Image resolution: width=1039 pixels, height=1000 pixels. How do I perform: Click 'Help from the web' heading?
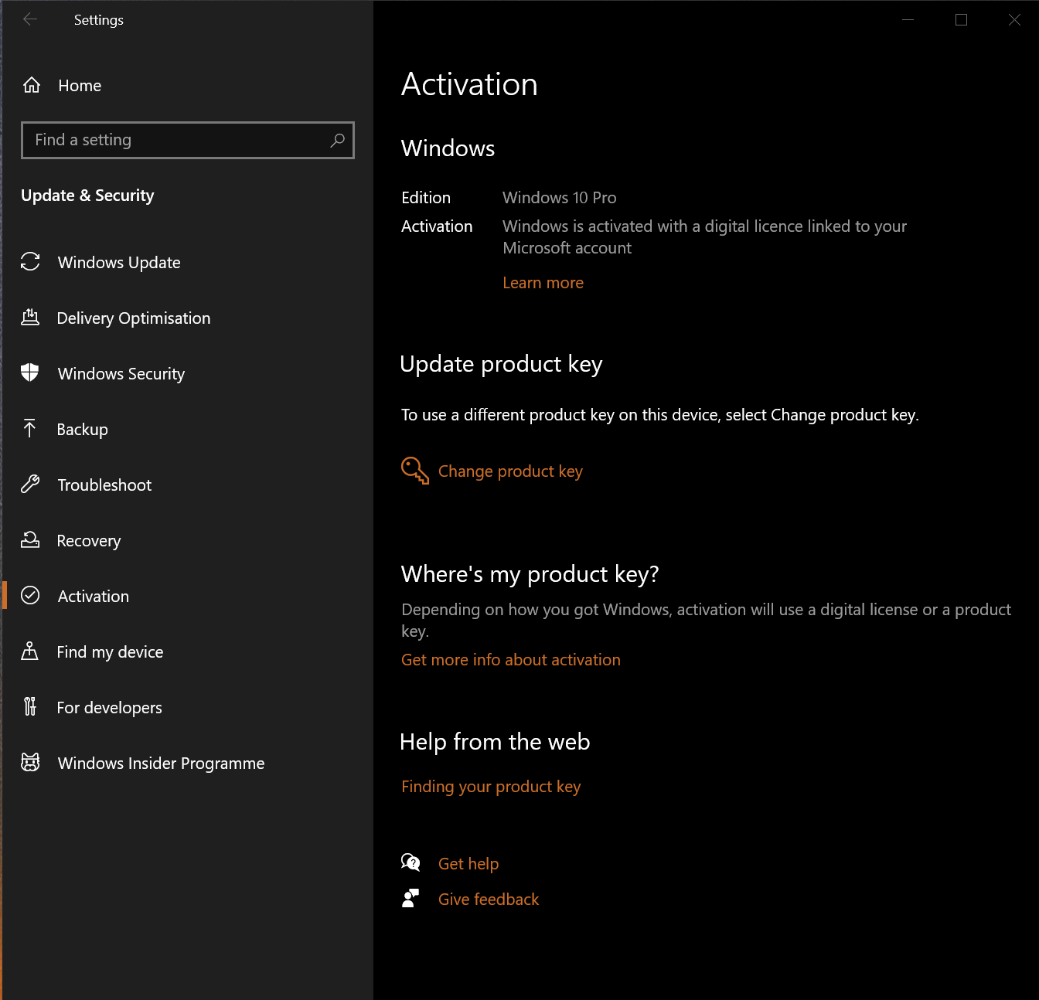(x=495, y=742)
